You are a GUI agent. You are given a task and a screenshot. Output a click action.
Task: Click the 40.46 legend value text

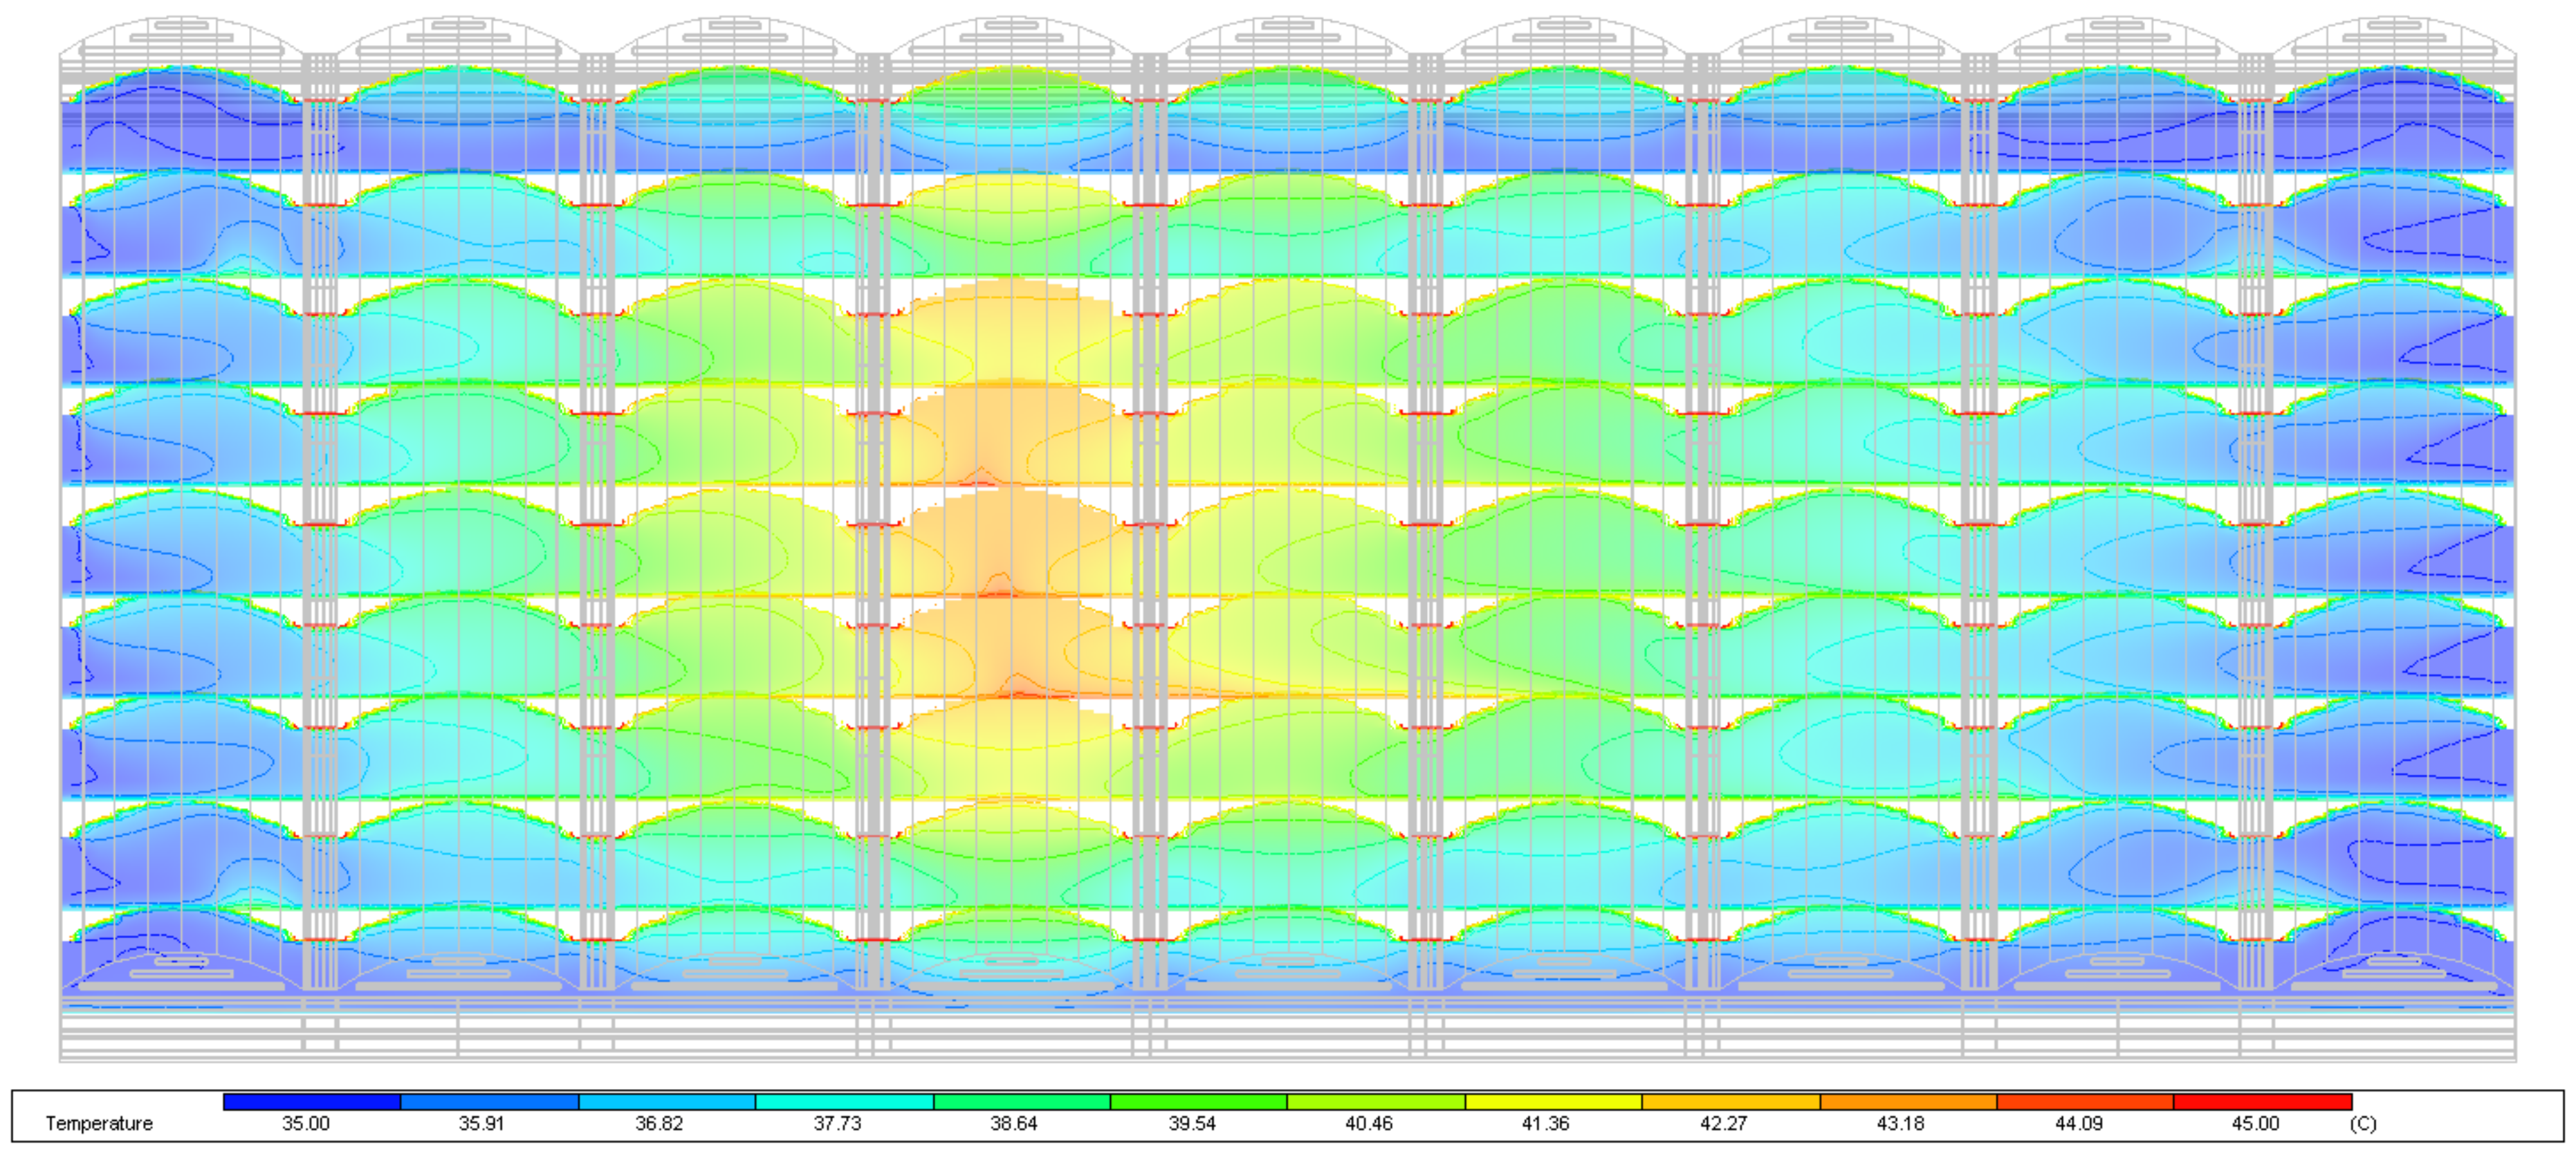pos(1369,1123)
